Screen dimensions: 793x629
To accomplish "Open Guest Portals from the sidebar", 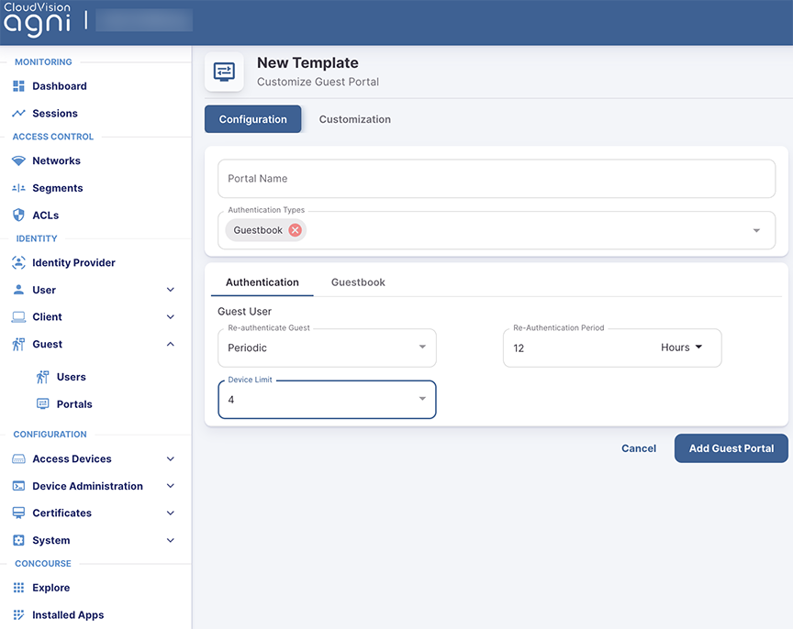I will point(75,403).
